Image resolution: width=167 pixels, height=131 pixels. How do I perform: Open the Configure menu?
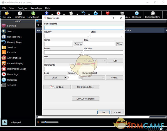click(22, 8)
